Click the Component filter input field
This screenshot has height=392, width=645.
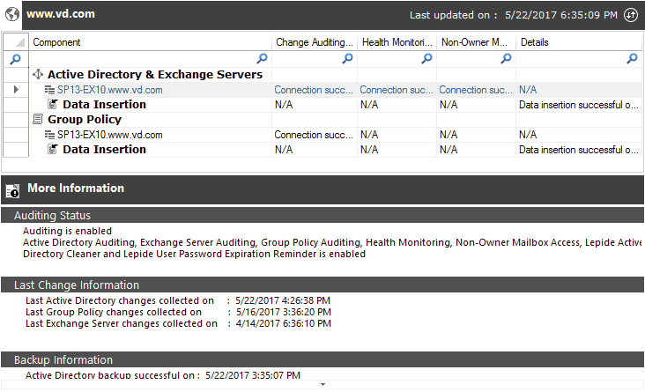click(x=142, y=59)
